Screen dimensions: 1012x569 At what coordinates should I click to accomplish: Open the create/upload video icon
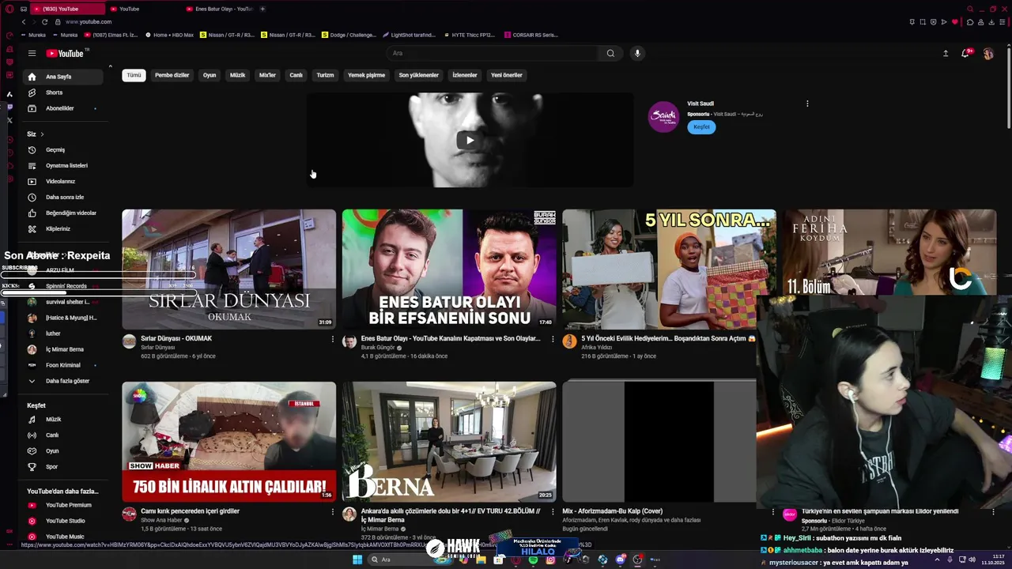946,54
